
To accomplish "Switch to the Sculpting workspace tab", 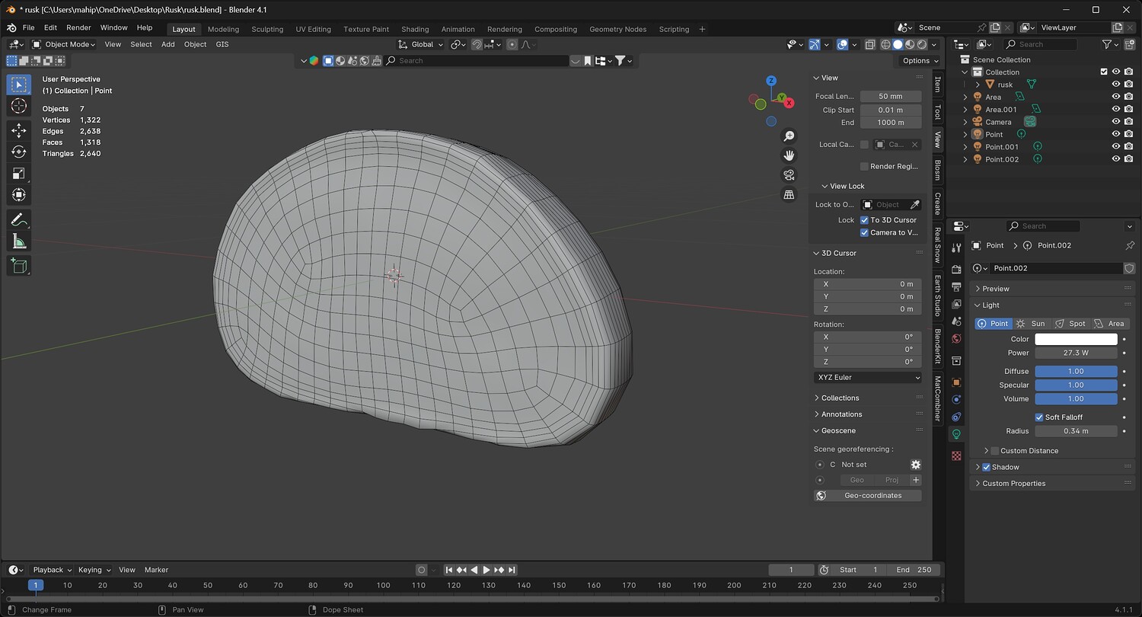I will [267, 29].
